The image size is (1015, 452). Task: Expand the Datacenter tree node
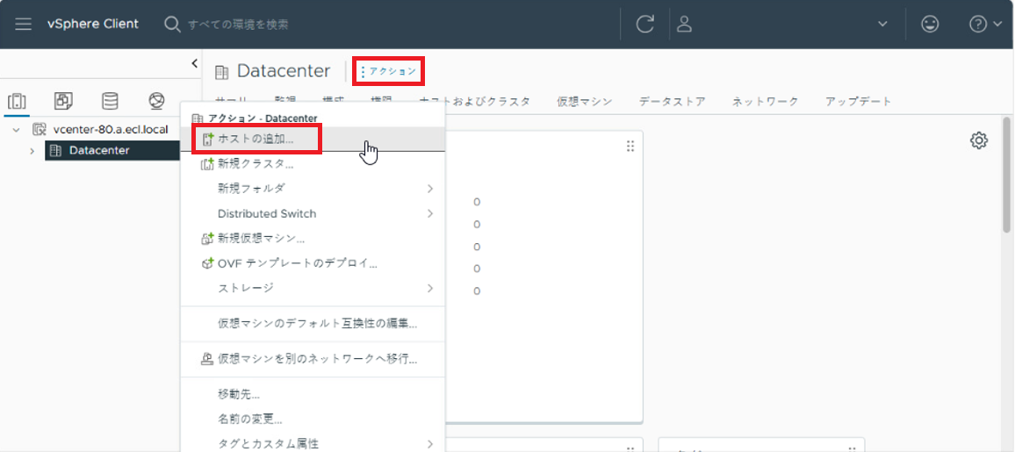tap(32, 151)
